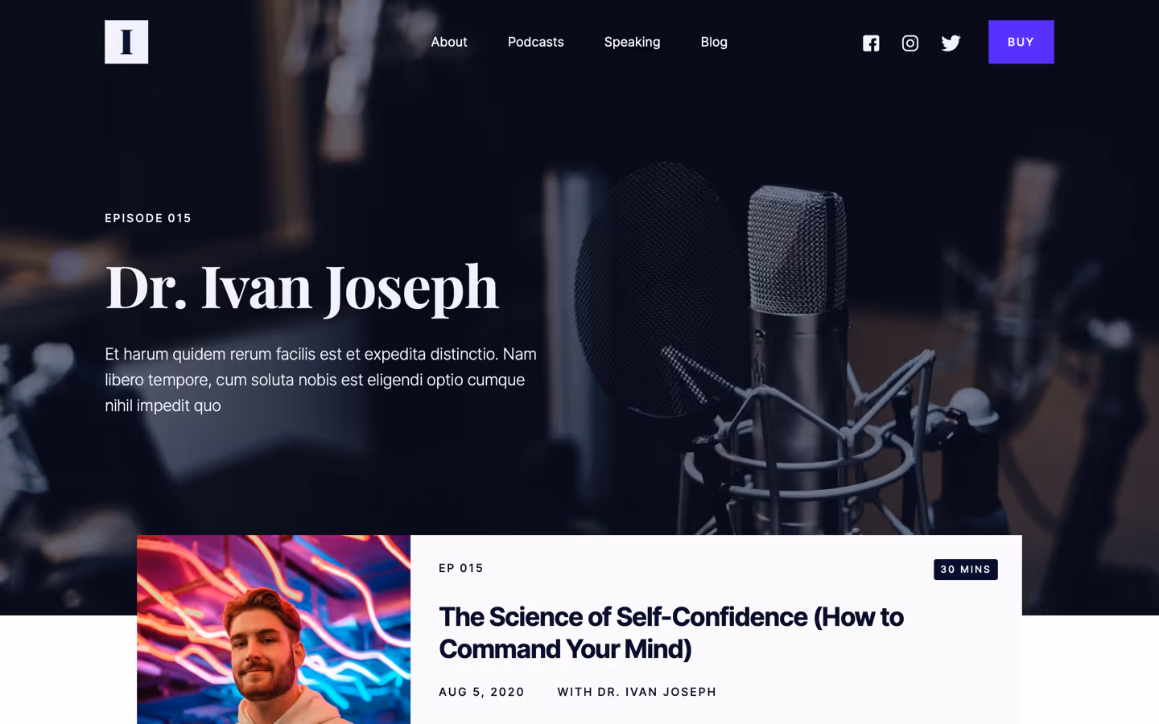Click the "I" logo icon
The height and width of the screenshot is (724, 1159).
tap(126, 42)
